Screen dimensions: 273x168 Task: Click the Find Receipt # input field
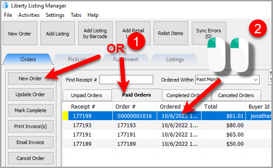tap(126, 80)
